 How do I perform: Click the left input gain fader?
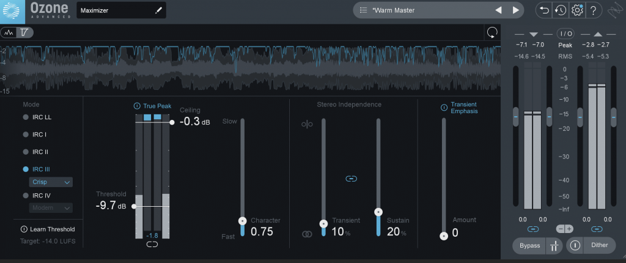(515, 117)
